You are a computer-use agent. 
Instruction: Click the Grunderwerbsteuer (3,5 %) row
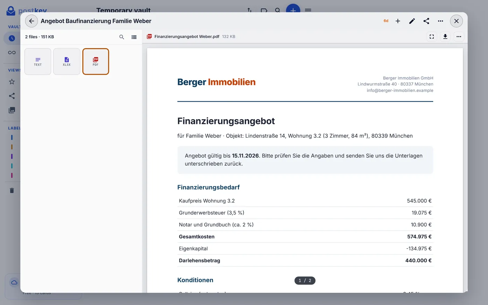[x=305, y=213]
